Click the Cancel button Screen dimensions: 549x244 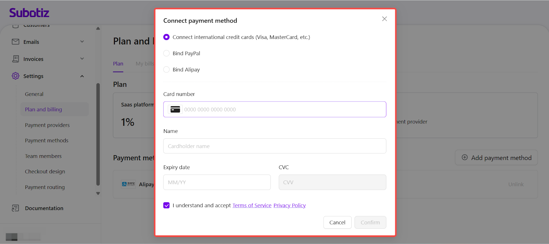point(337,222)
